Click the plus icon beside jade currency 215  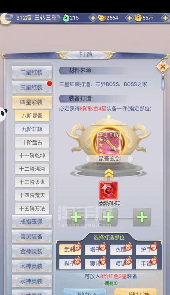(93, 18)
